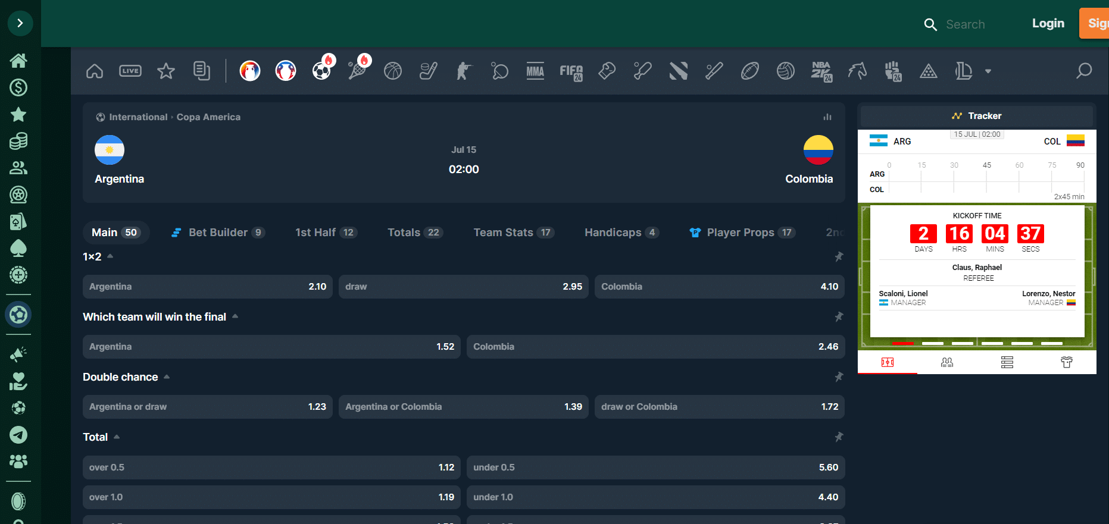Select the Counter-Strike shooter icon
This screenshot has height=524, width=1109.
(464, 71)
